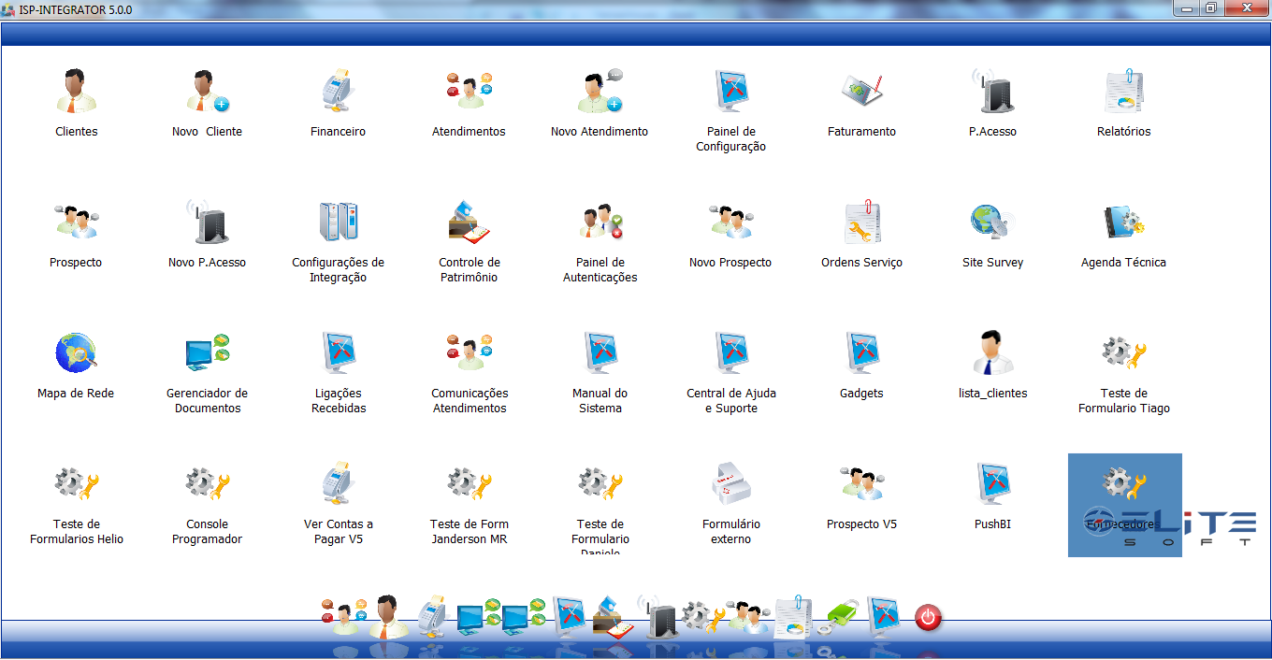Launch Mapa de Rede globe icon
1272x660 pixels.
[x=76, y=354]
